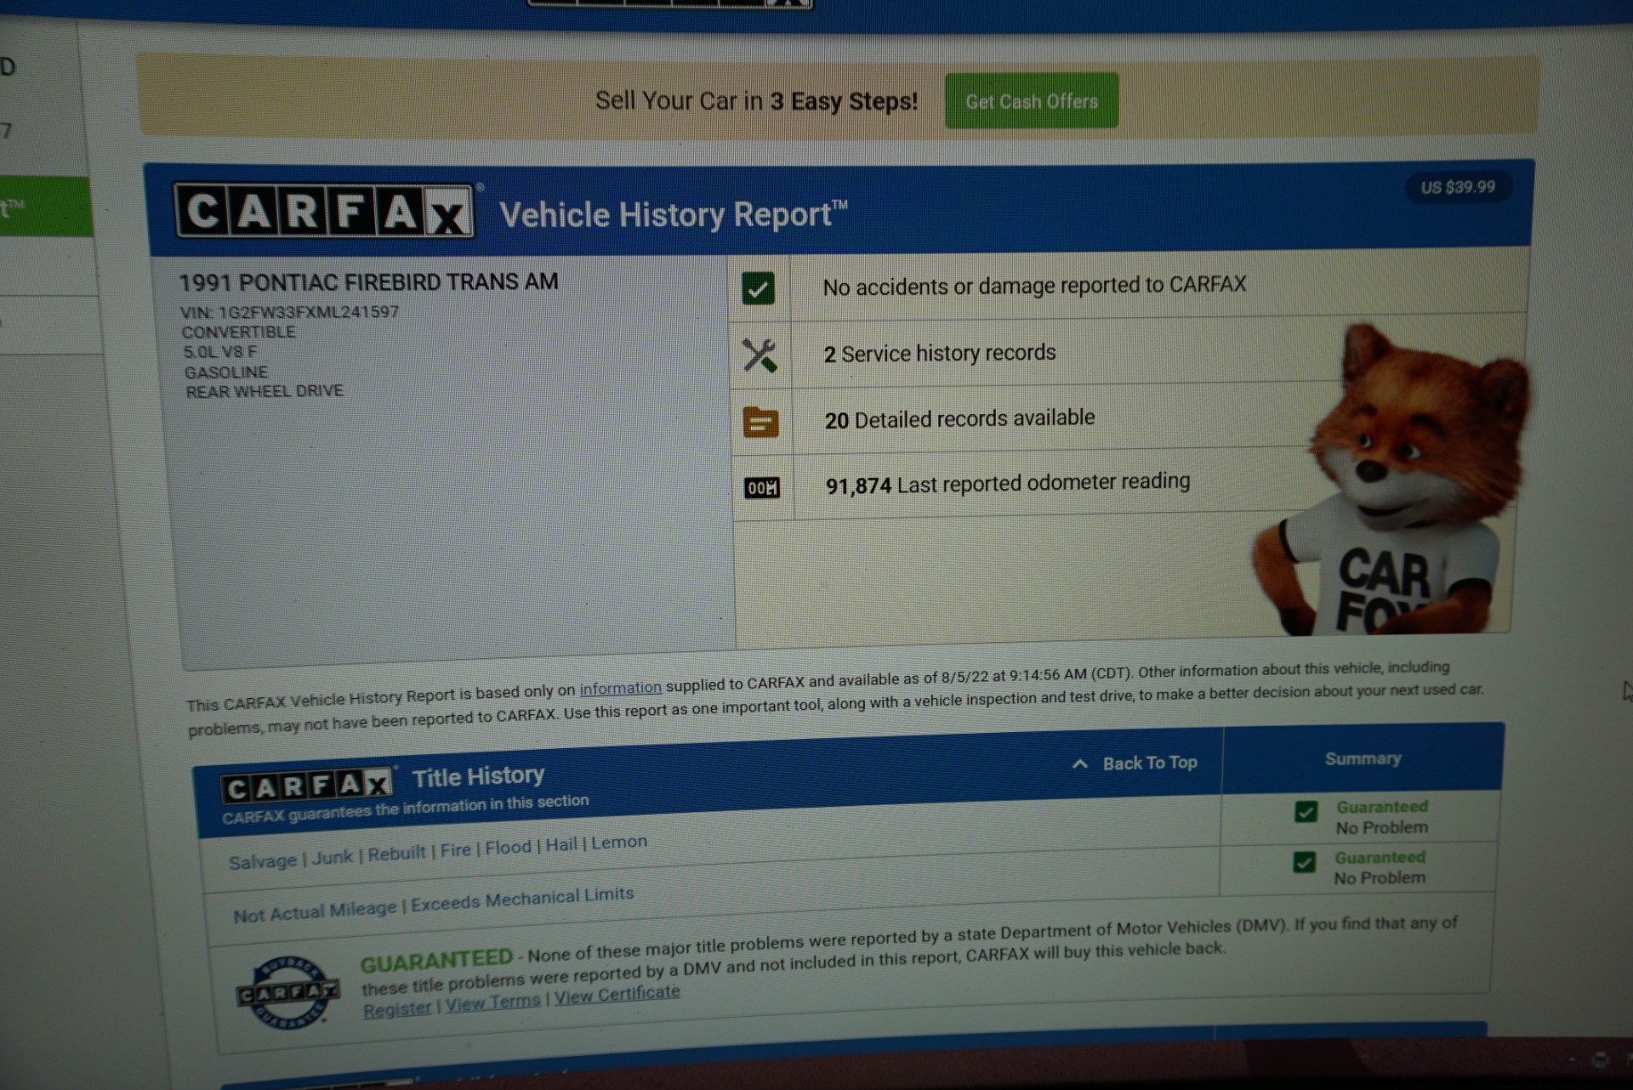Click the Fire title link
Viewport: 1633px width, 1090px height.
coord(455,849)
